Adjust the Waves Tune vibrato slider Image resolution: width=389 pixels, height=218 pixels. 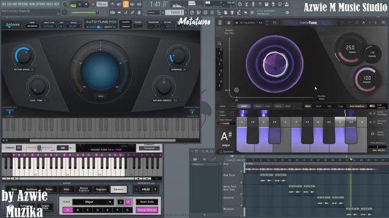pyautogui.click(x=39, y=148)
